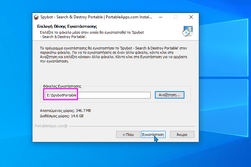Click the installer window title text
This screenshot has height=167, width=251.
[x=96, y=17]
